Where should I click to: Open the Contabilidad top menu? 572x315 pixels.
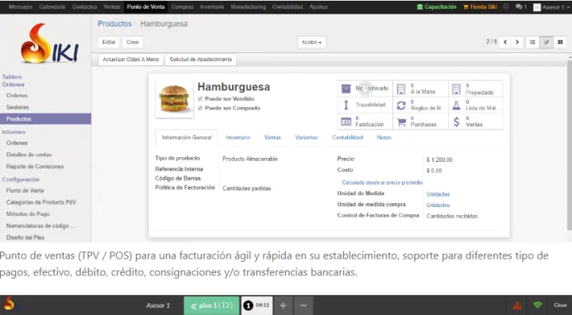tap(288, 7)
